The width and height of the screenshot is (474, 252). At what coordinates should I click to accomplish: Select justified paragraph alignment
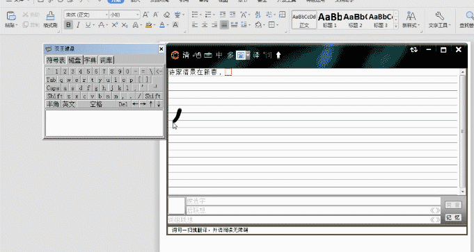(224, 25)
